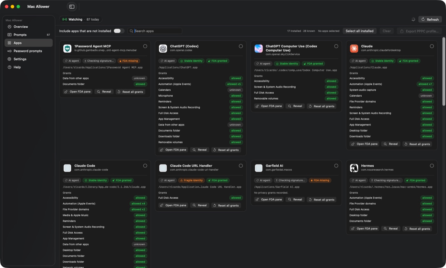This screenshot has height=268, width=446.
Task: Click the Fragile identity badge on Claude Code URL Handler
Action: click(x=191, y=180)
